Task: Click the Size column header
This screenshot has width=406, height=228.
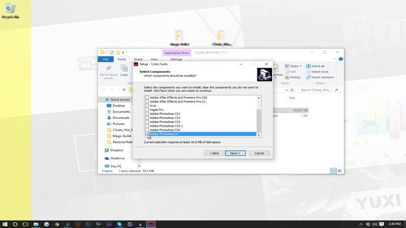Action: [292, 98]
